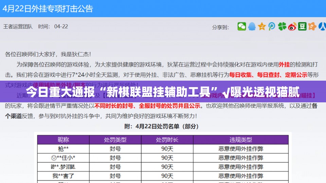Viewport: 326px width, 183px height.
Task: Click the 枪** nickname table cell
Action: click(63, 149)
